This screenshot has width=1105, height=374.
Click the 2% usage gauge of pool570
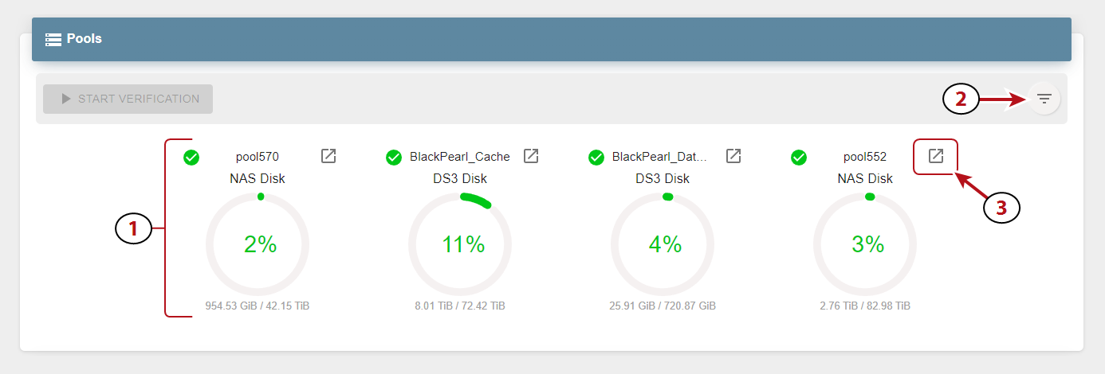(258, 244)
